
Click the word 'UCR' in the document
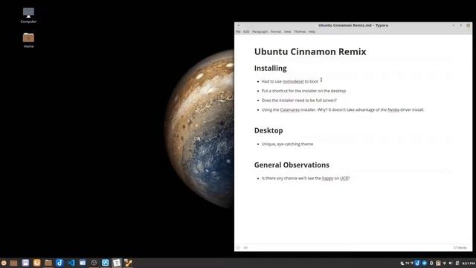pyautogui.click(x=344, y=179)
